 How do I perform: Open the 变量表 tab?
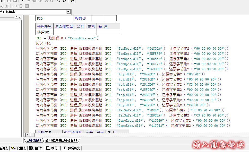19,148
